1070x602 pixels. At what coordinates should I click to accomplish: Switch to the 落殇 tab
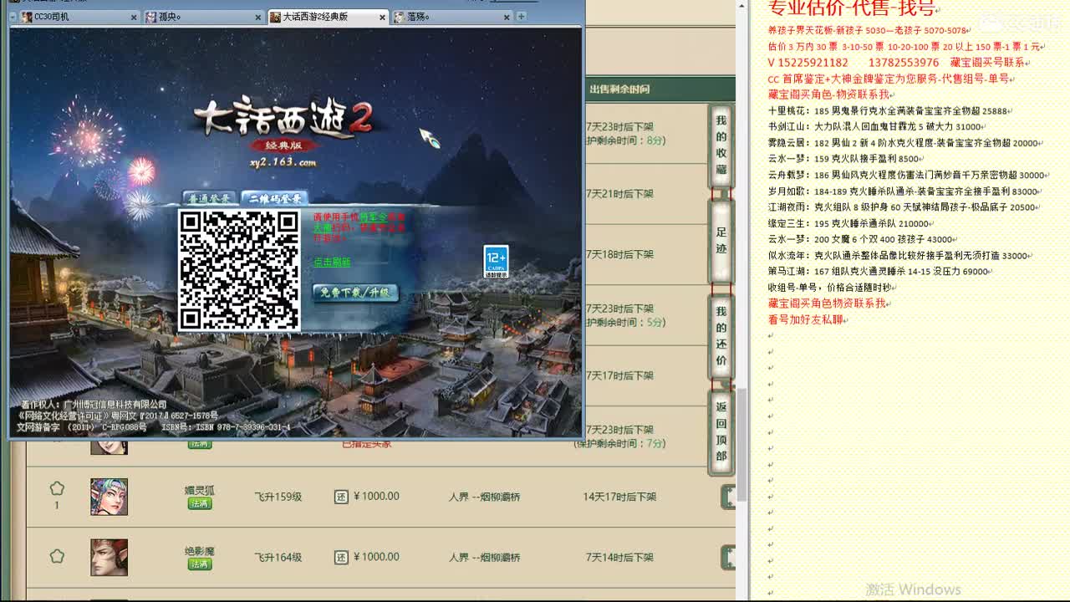pyautogui.click(x=452, y=17)
